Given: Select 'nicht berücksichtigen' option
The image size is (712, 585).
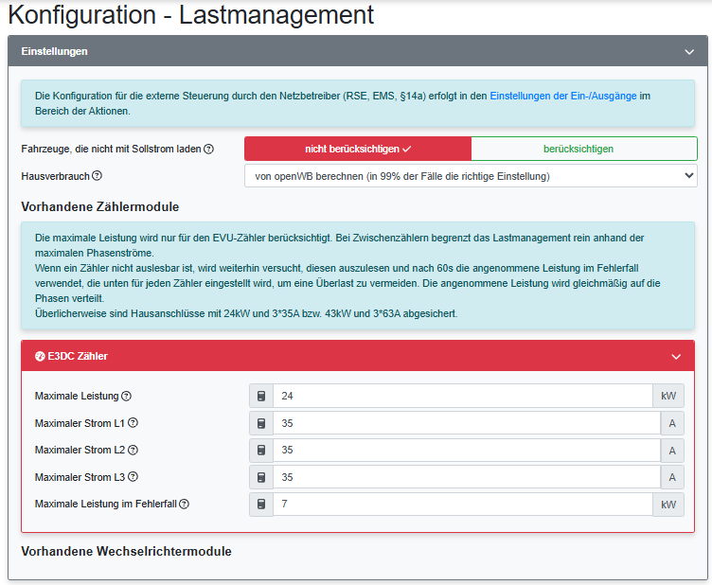Looking at the screenshot, I should point(358,149).
